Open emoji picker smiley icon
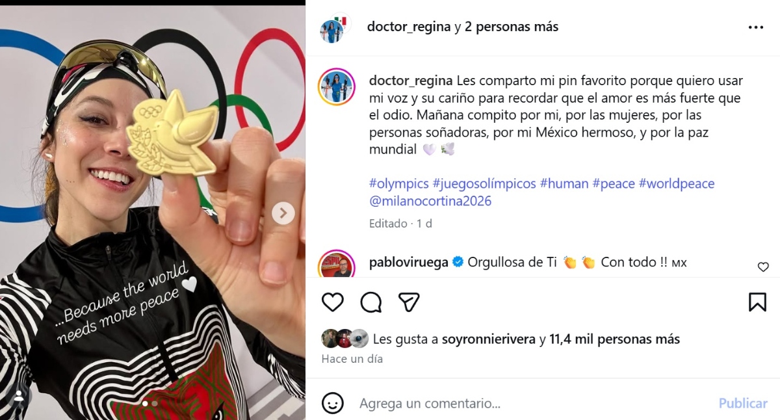This screenshot has height=420, width=780. click(x=333, y=404)
